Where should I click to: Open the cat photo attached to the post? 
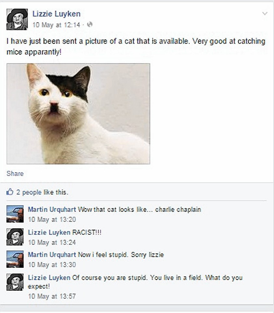pyautogui.click(x=78, y=113)
